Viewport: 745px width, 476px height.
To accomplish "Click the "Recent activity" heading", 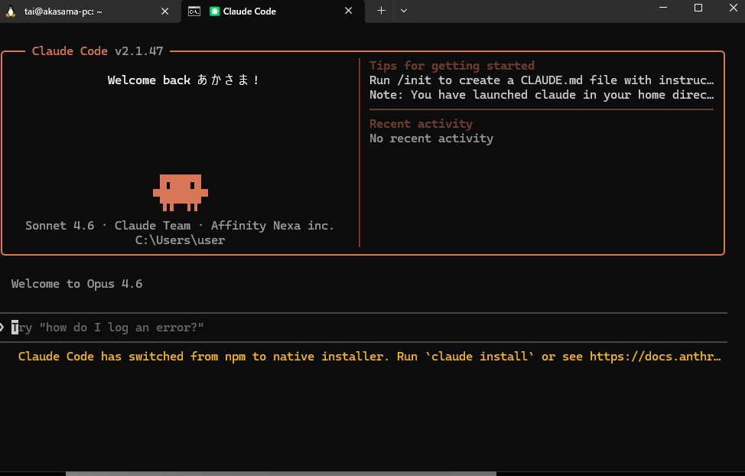I will (x=421, y=124).
